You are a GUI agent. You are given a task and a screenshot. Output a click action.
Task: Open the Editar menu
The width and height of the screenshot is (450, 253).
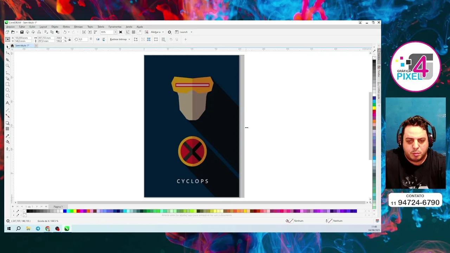[x=22, y=27]
